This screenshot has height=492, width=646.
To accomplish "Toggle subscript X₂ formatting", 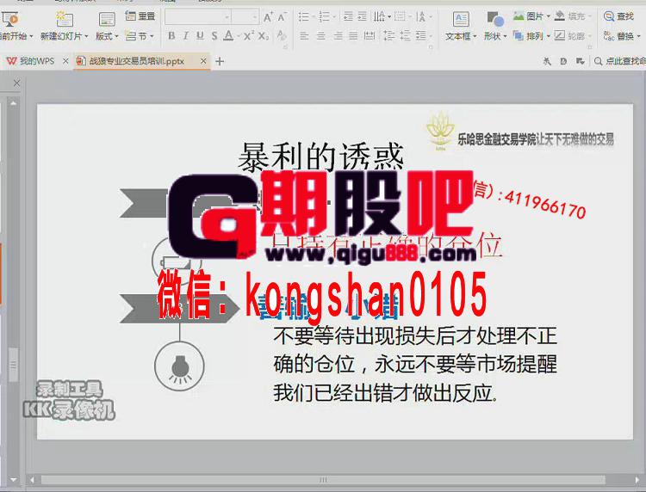I will pos(264,36).
